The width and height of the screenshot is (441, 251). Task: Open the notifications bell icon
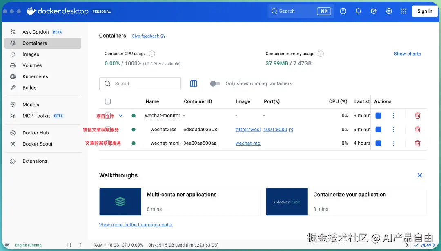click(359, 11)
